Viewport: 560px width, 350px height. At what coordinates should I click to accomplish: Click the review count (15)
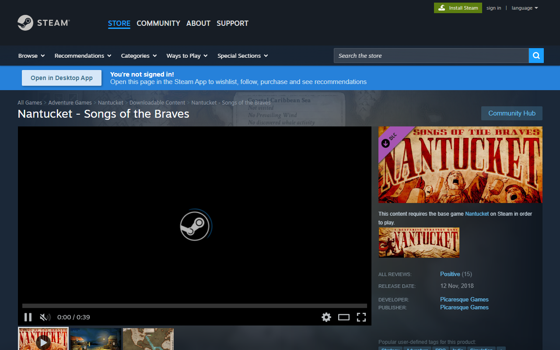click(467, 274)
